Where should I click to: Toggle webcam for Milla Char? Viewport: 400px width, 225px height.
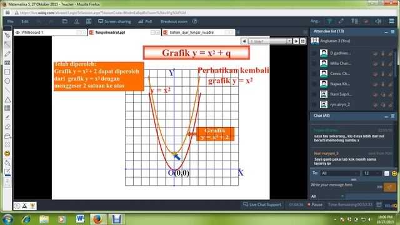click(375, 64)
